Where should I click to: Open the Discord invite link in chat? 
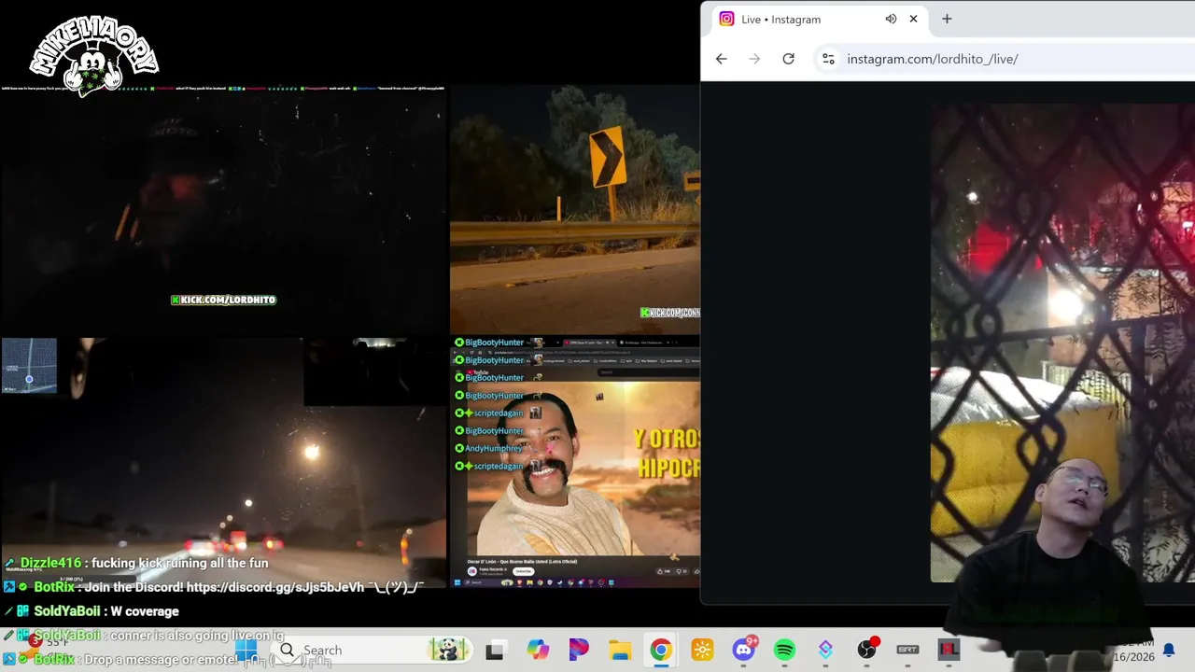pyautogui.click(x=275, y=587)
